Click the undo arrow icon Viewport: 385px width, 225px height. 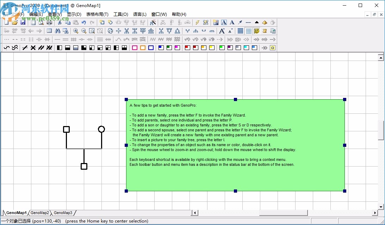pyautogui.click(x=84, y=23)
